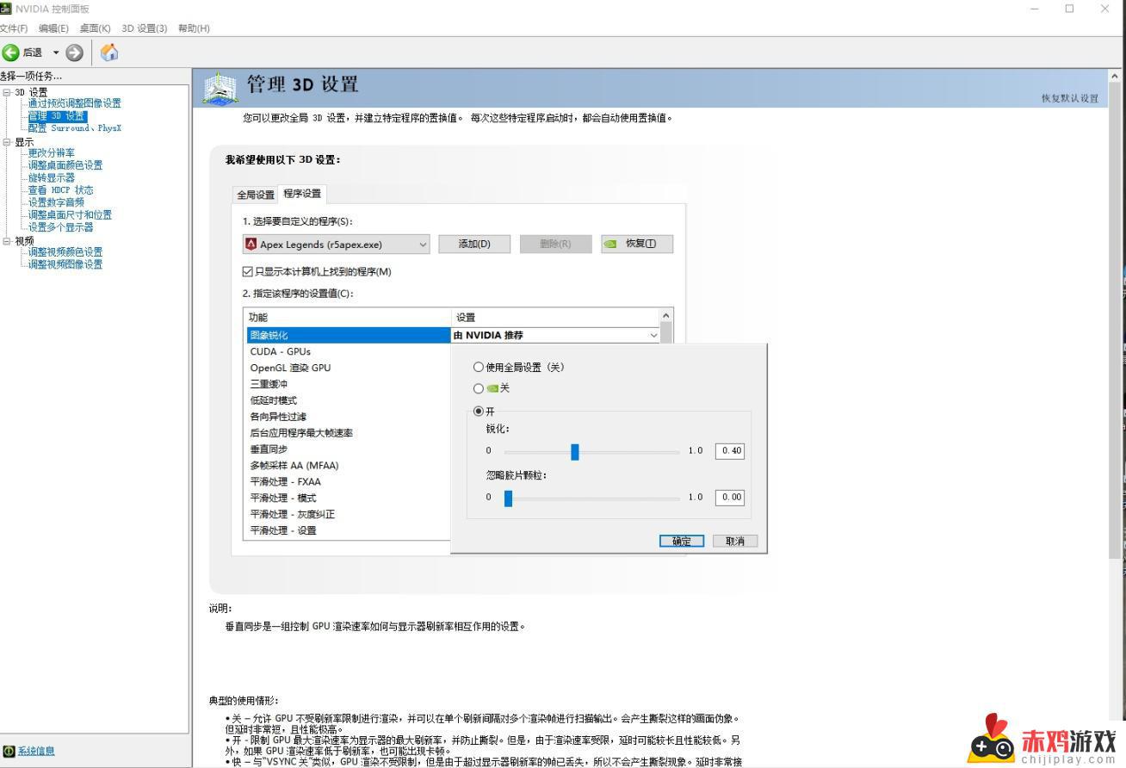
Task: Open the 桌面(K) menu
Action: (x=95, y=28)
